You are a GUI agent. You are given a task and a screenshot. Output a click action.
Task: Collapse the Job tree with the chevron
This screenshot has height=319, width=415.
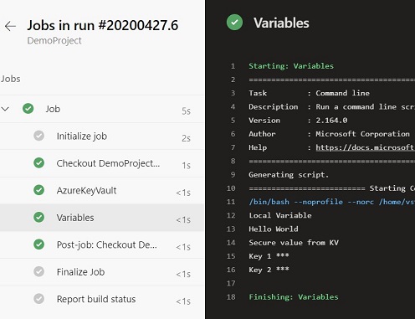(x=5, y=109)
